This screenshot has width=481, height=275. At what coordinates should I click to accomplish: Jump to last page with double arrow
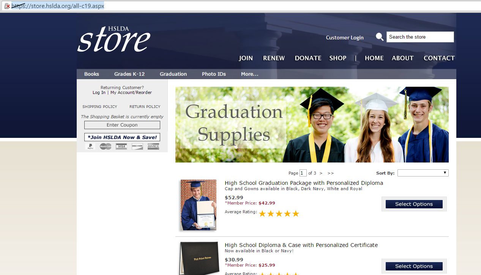coord(331,173)
